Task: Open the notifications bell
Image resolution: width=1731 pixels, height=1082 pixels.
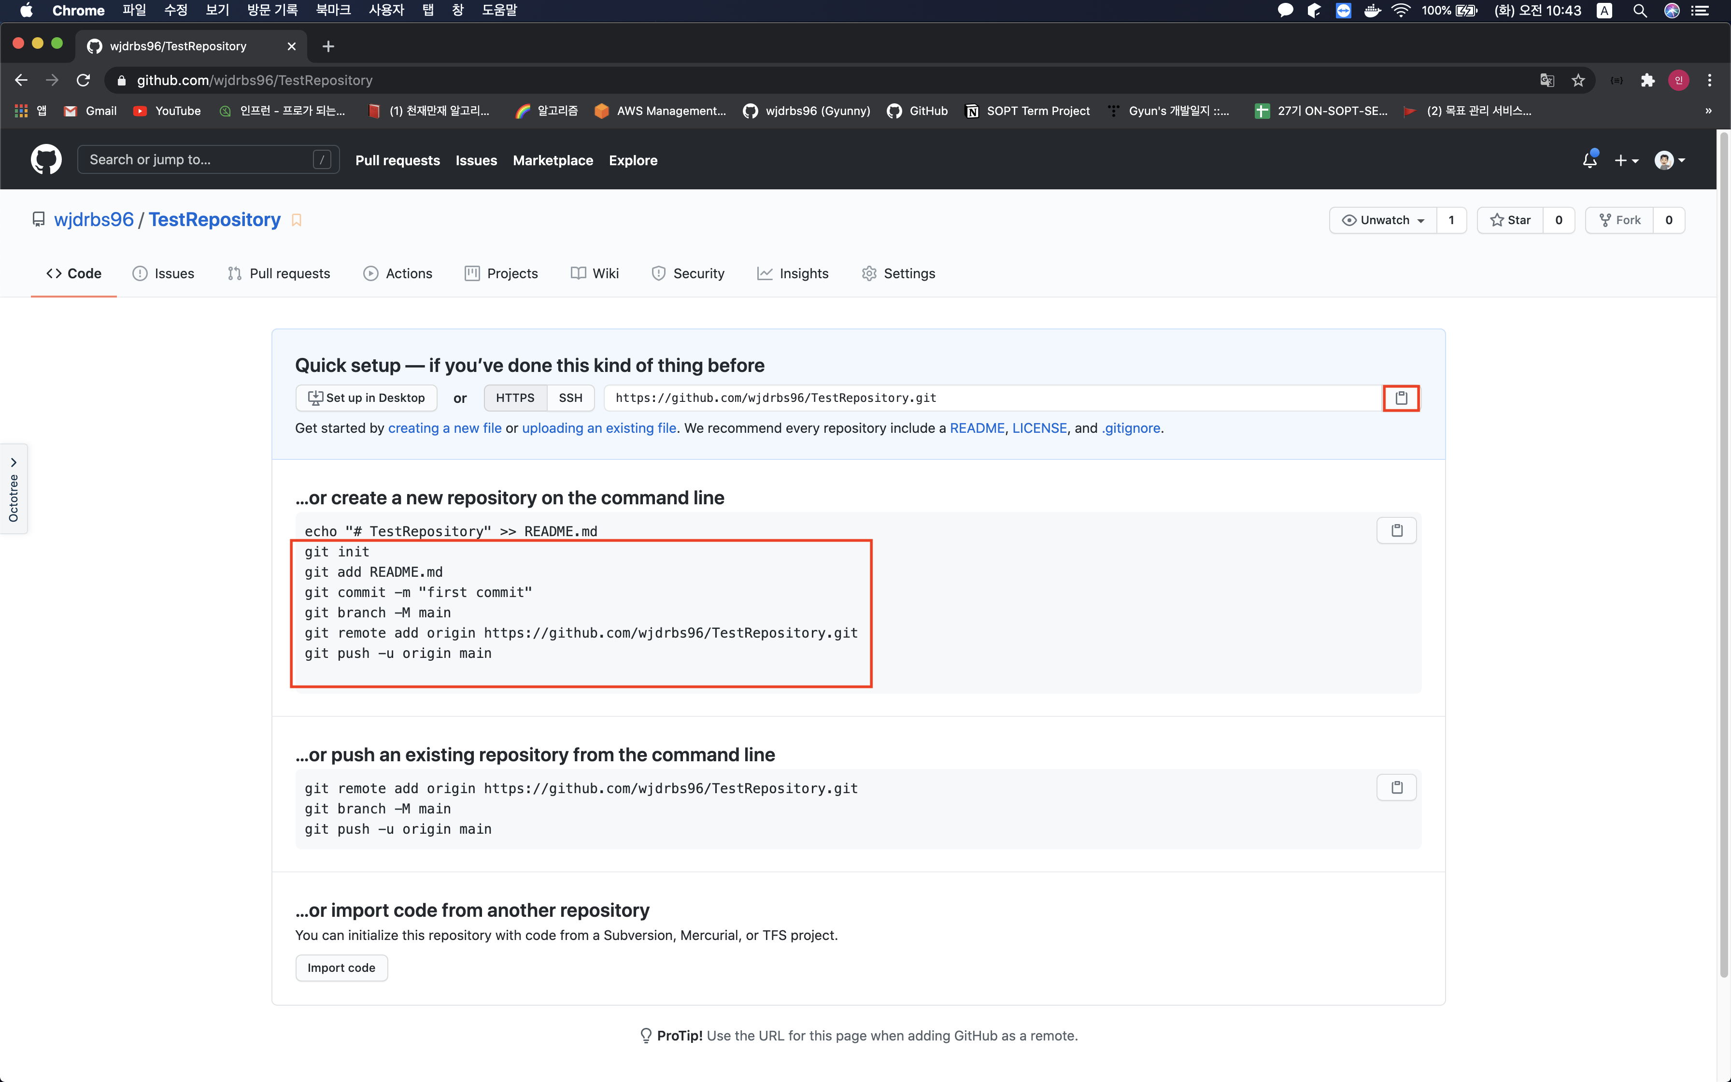Action: (x=1589, y=160)
